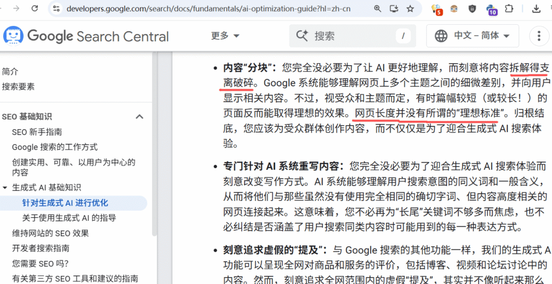Viewport: 552px width, 284px height.
Task: Open the shield lock extension icon
Action: click(x=472, y=9)
